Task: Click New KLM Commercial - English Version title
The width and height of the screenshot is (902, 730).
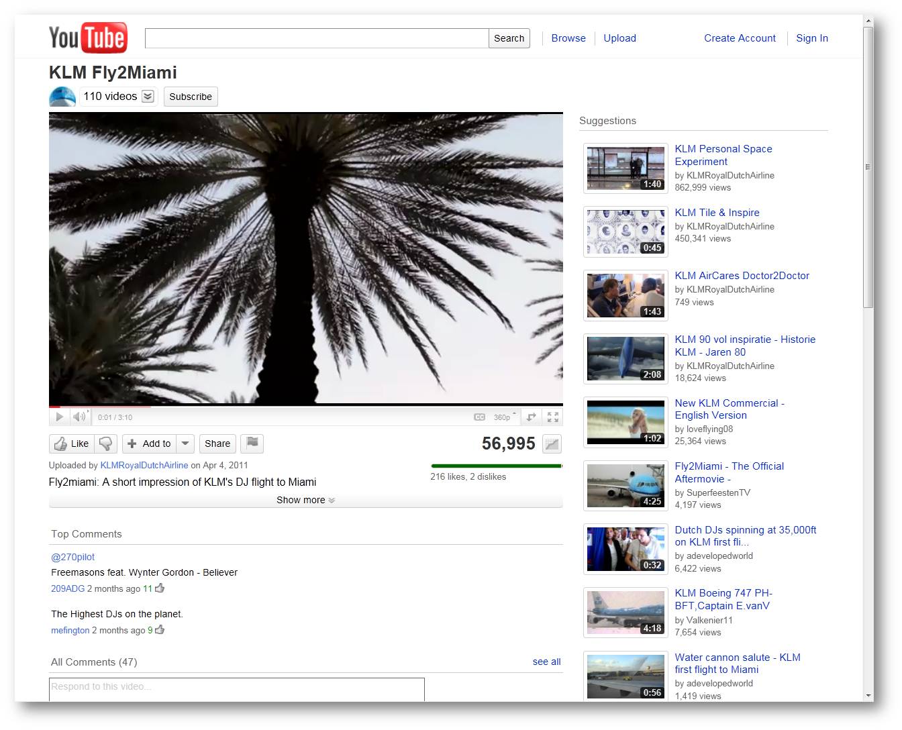Action: tap(730, 409)
